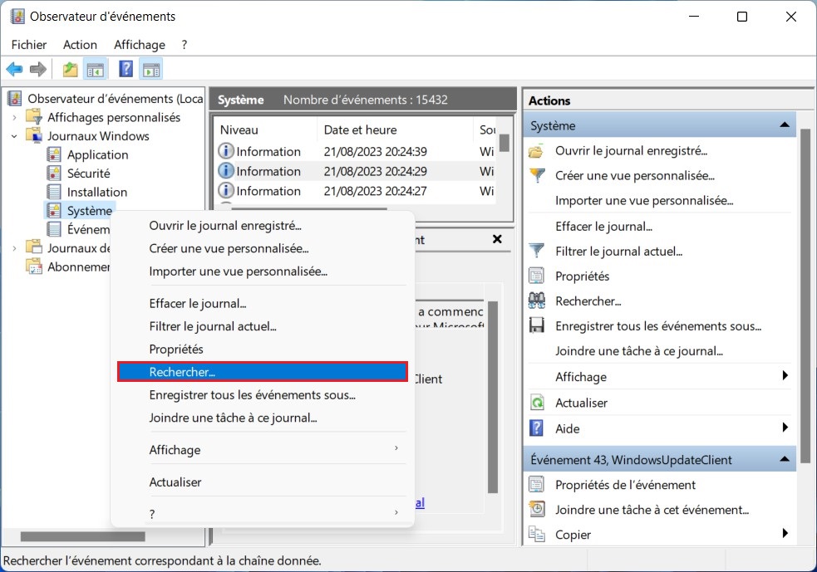Toggle the console tree pane toolbar icon
This screenshot has height=572, width=817.
pos(95,70)
